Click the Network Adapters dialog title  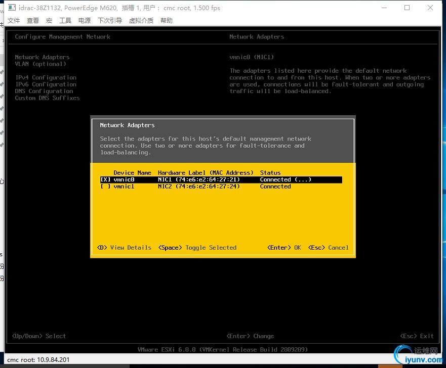pos(127,125)
